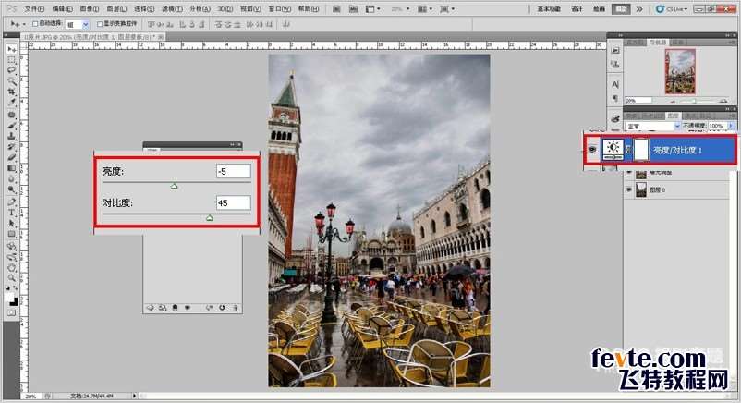Toggle visibility of the 图层 0 layer
Image resolution: width=741 pixels, height=403 pixels.
coord(628,189)
